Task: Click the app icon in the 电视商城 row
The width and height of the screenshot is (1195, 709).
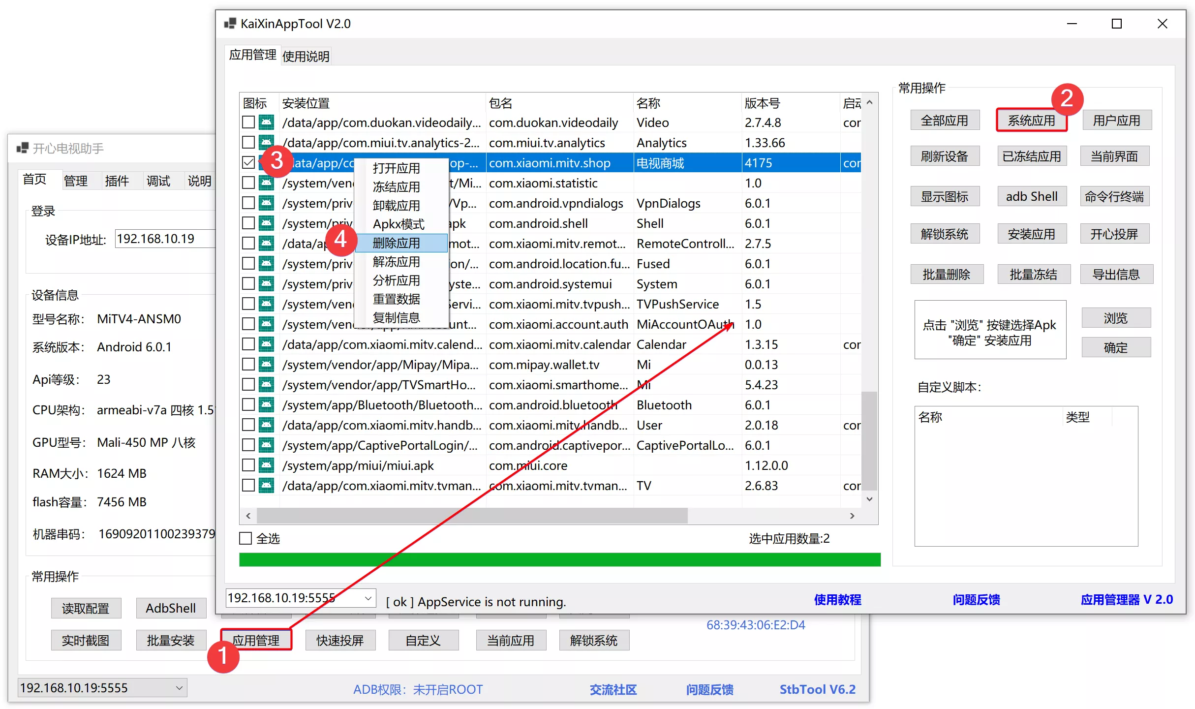Action: tap(266, 162)
